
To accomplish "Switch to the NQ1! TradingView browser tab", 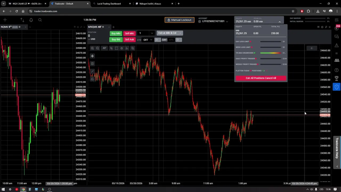I will pyautogui.click(x=27, y=4).
